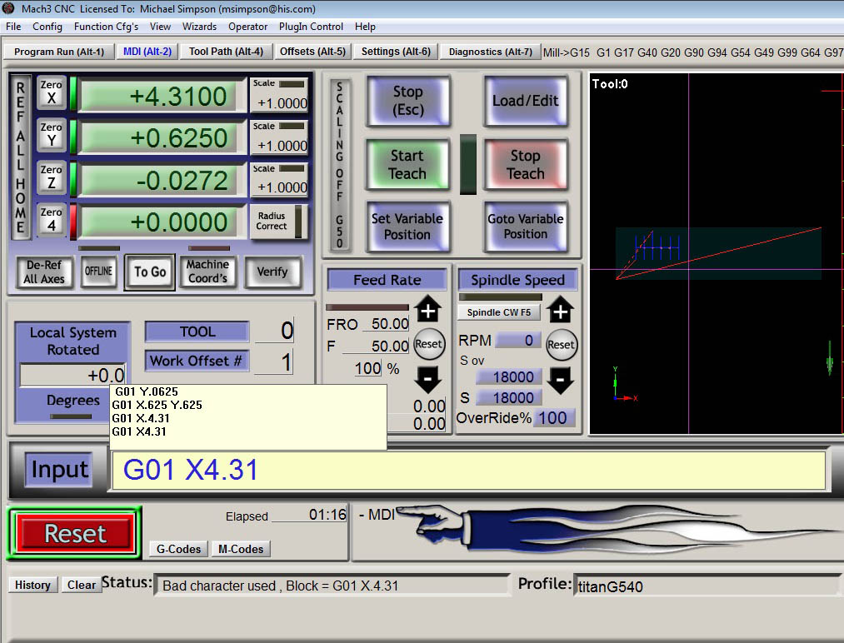Open the View menu
844x643 pixels.
(160, 27)
